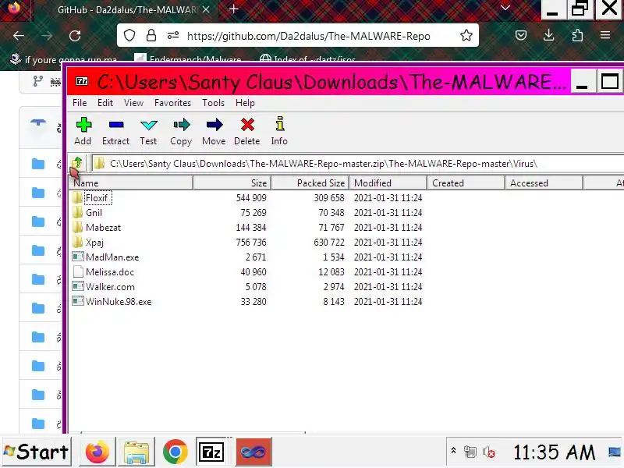Click the Melissa.doc packed size 12 083
The width and height of the screenshot is (624, 468).
pyautogui.click(x=331, y=271)
